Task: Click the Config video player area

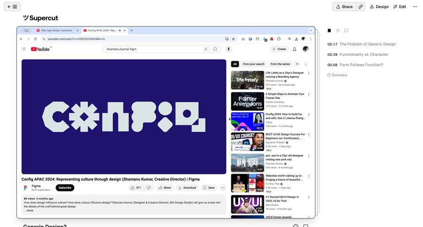Action: [x=124, y=117]
